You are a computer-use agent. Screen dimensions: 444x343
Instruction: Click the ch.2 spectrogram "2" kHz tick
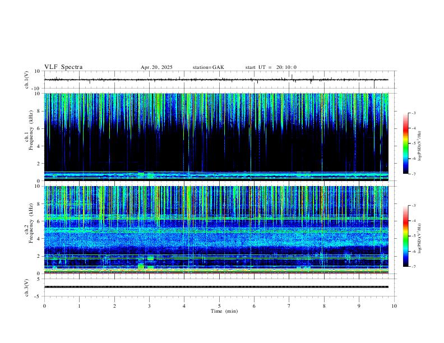(x=39, y=256)
